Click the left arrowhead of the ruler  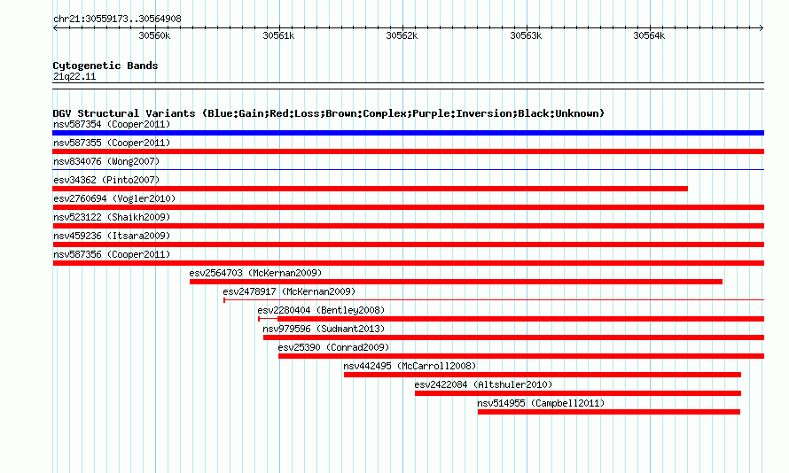click(x=55, y=28)
